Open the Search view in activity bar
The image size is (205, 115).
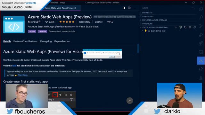pyautogui.click(x=201, y=17)
